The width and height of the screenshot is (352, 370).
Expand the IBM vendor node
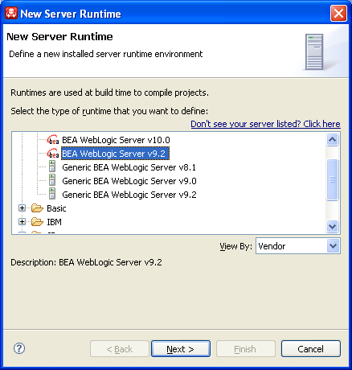[x=22, y=222]
